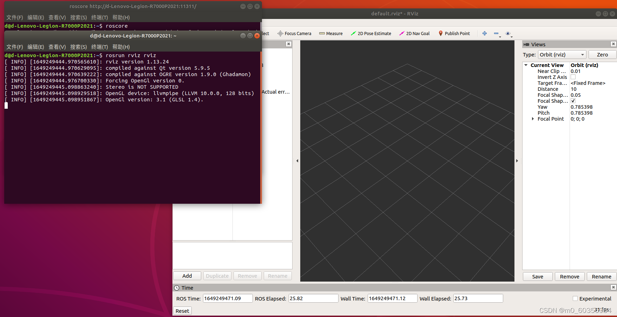Close the Views panel via its X
The width and height of the screenshot is (617, 317).
click(613, 44)
